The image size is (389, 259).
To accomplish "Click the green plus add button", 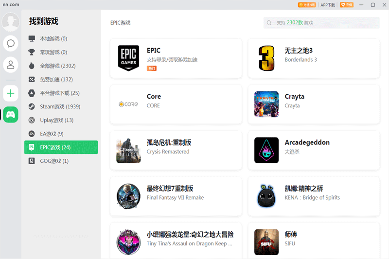I will [x=10, y=93].
